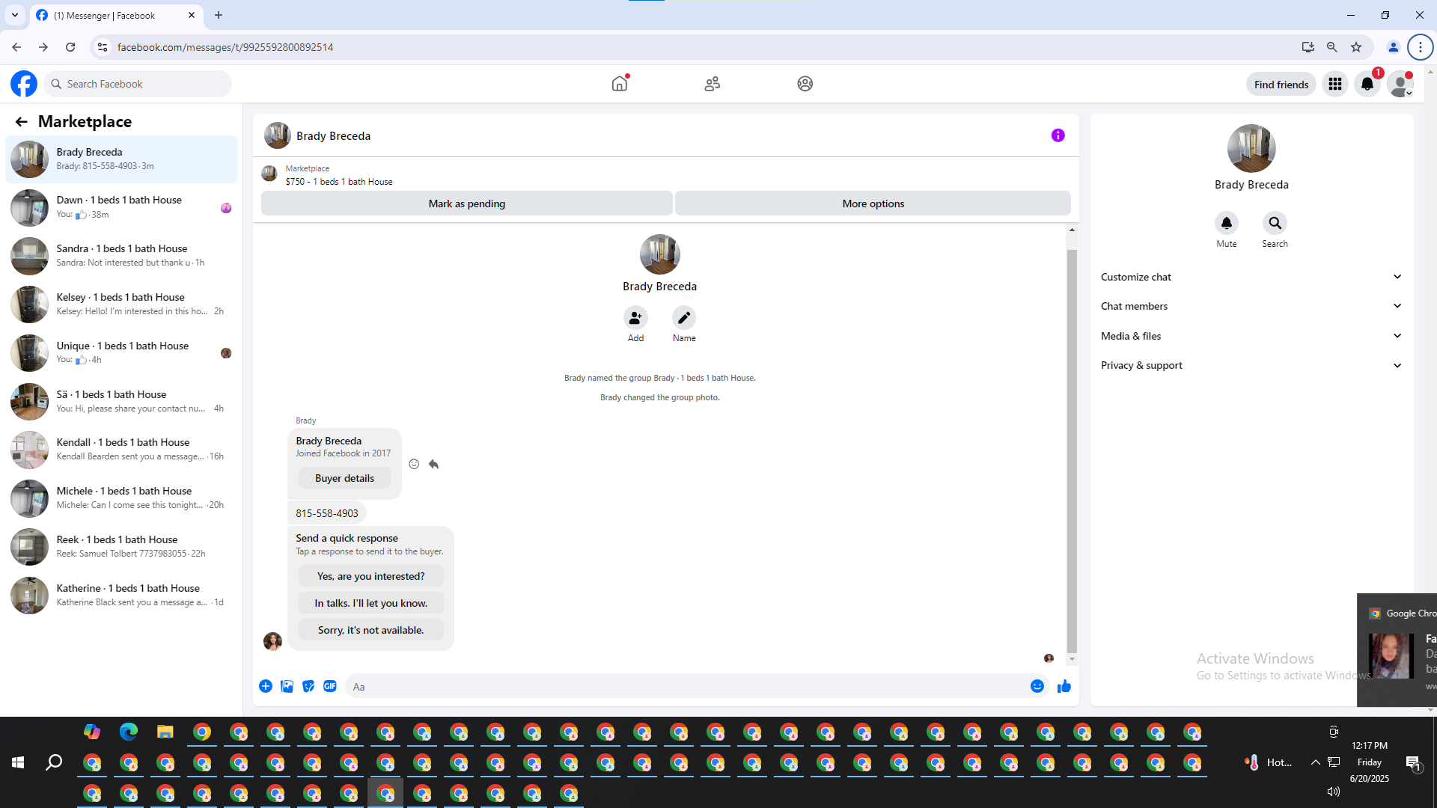This screenshot has height=808, width=1437.
Task: Click Mark as pending button
Action: click(466, 203)
